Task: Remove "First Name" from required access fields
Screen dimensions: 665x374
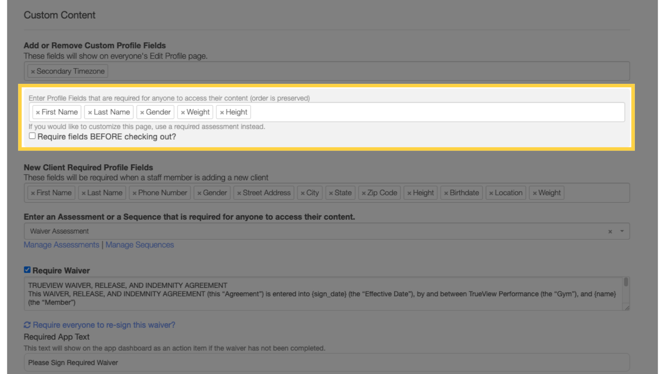Action: pyautogui.click(x=38, y=112)
